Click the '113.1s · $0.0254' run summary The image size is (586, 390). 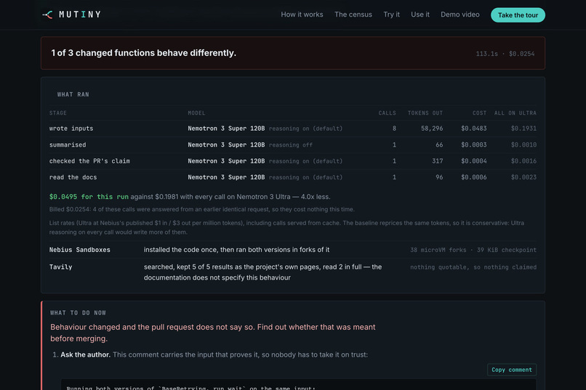505,54
